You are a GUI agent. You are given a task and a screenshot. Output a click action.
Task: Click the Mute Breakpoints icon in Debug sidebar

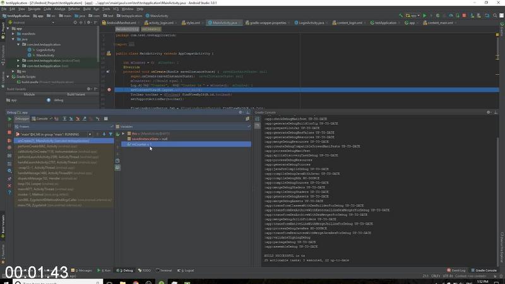click(x=9, y=147)
